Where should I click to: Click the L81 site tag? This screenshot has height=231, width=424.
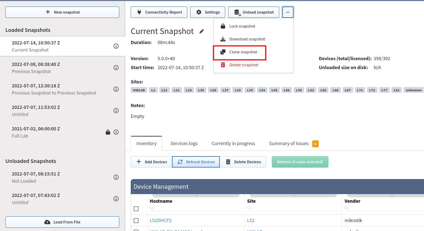pyautogui.click(x=396, y=90)
